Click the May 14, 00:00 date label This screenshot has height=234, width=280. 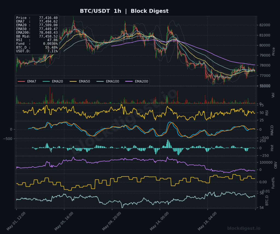click(159, 221)
